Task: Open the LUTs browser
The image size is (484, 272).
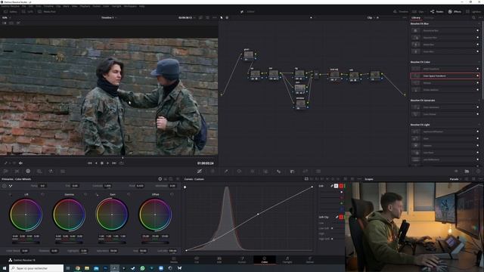Action: (27, 11)
